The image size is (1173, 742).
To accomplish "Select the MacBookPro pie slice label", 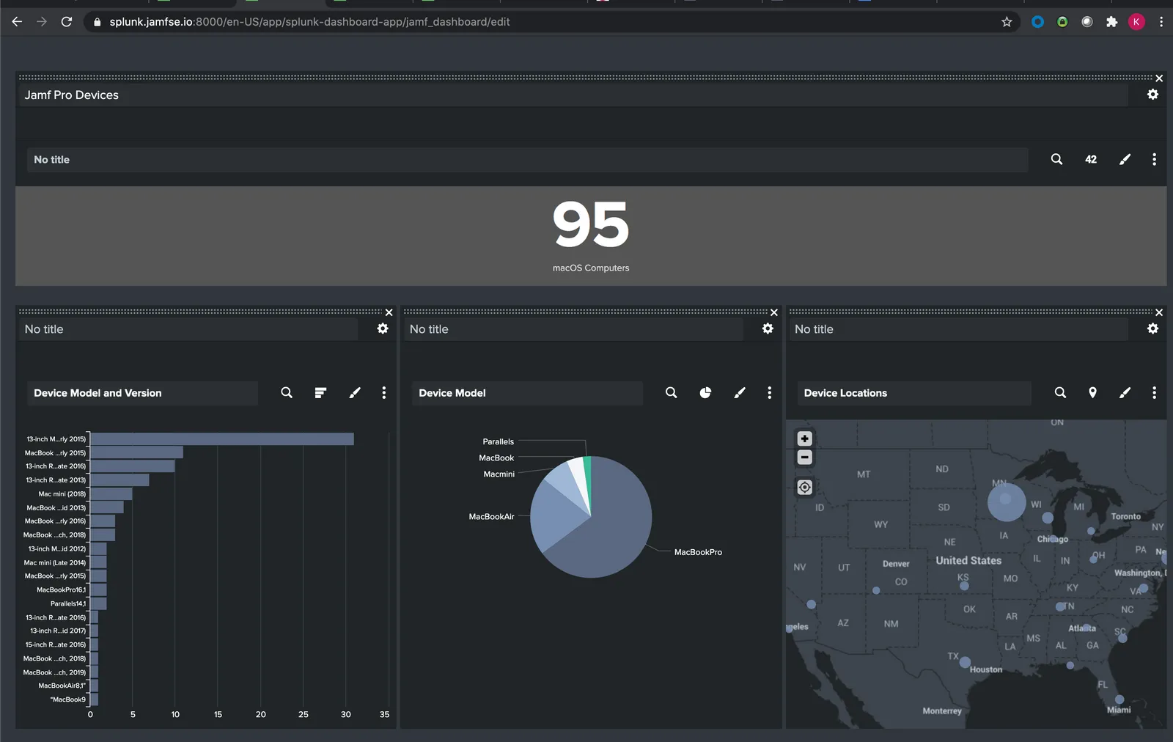I will [x=698, y=552].
